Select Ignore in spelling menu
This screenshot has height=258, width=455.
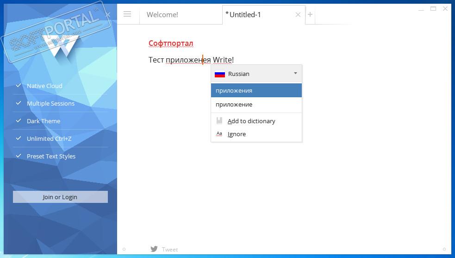coord(256,134)
